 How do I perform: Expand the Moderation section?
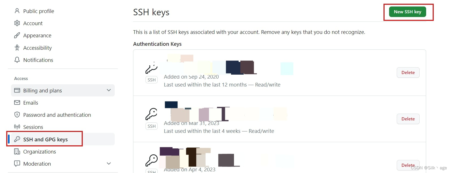tap(109, 163)
